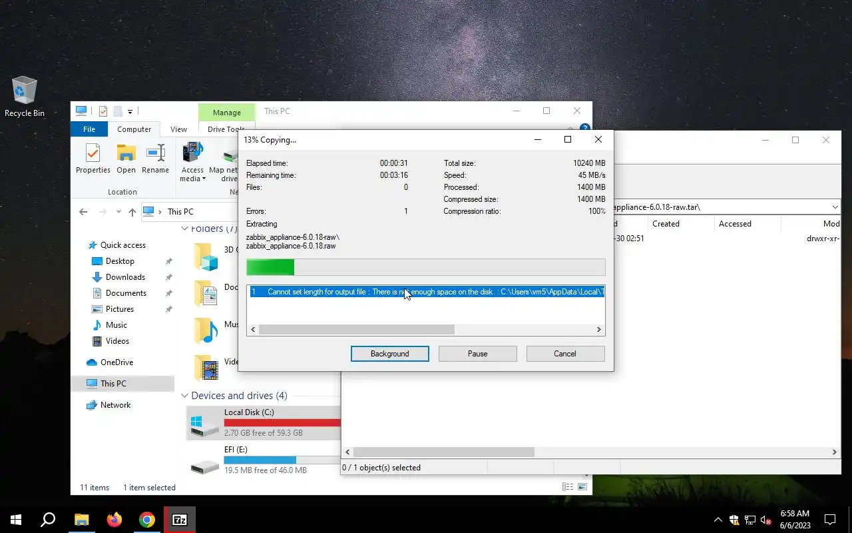852x533 pixels.
Task: Open File Explorer from taskbar
Action: pyautogui.click(x=81, y=520)
